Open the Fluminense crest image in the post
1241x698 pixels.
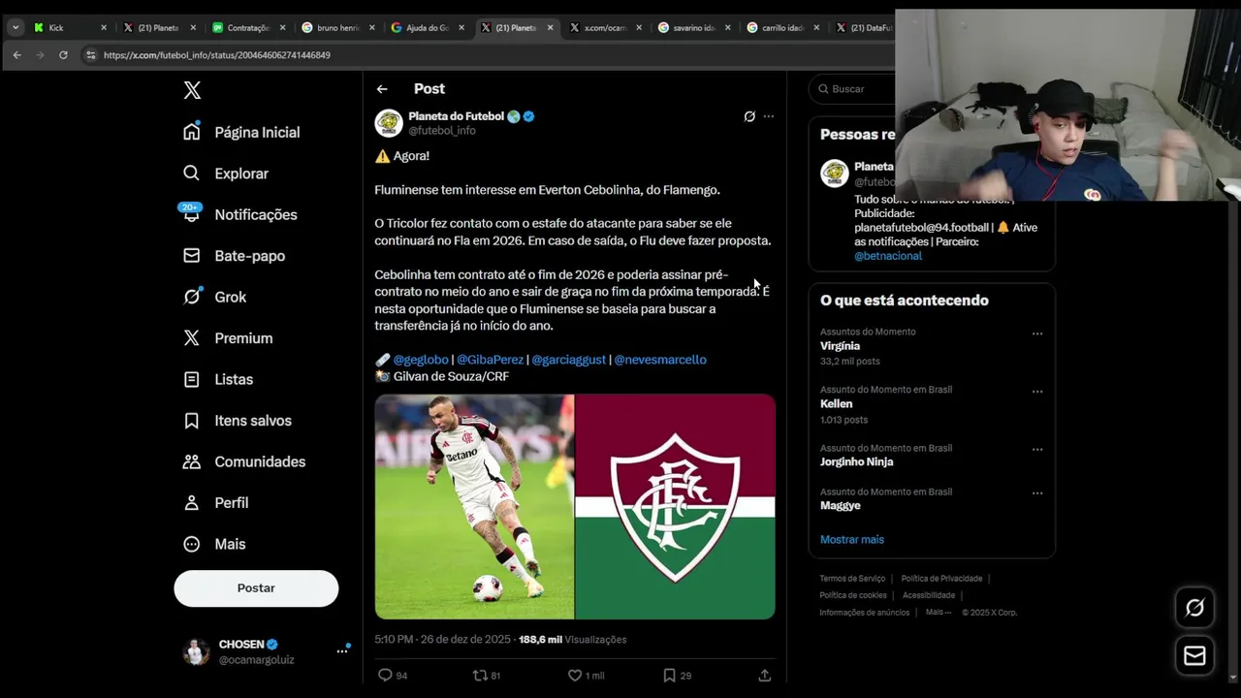(676, 506)
